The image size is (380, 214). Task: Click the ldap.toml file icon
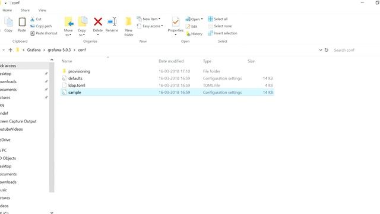tap(64, 85)
